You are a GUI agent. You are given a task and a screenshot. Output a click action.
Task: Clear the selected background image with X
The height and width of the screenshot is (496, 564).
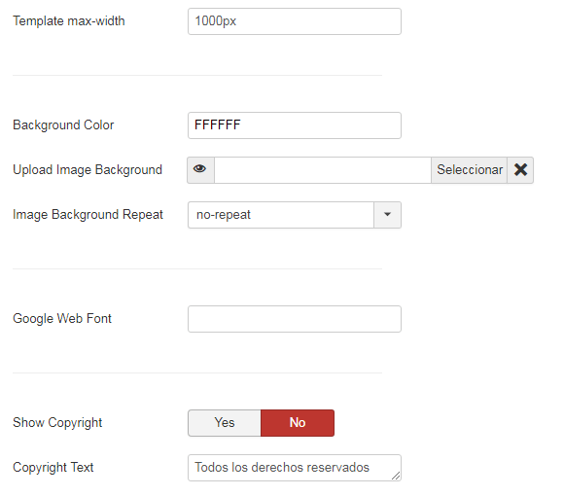[520, 170]
